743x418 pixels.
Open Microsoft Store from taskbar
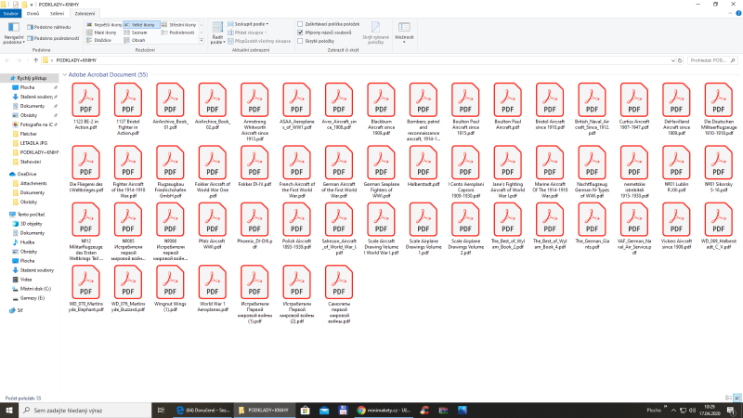click(306, 411)
